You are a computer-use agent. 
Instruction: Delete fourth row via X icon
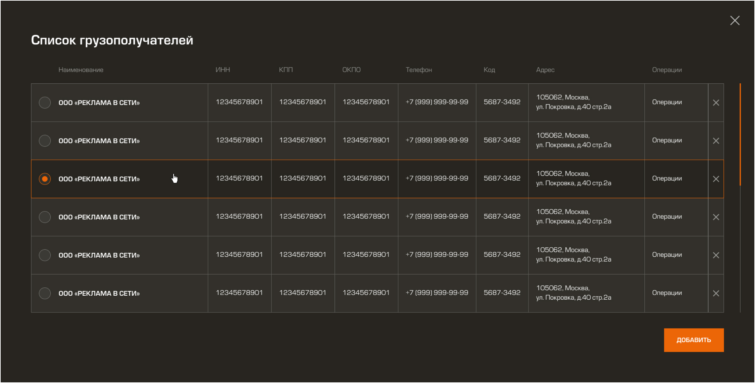716,217
